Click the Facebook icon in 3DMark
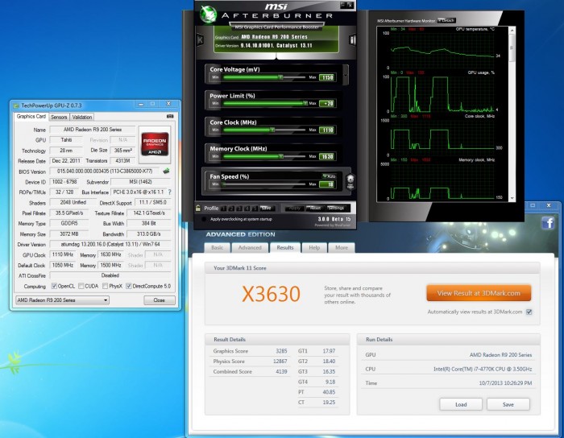The image size is (564, 438). 547,223
